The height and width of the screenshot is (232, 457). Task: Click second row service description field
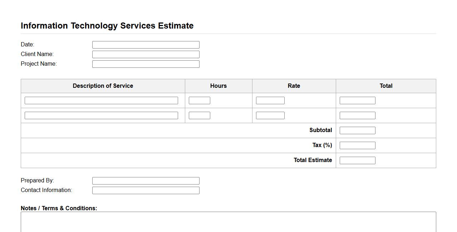101,116
